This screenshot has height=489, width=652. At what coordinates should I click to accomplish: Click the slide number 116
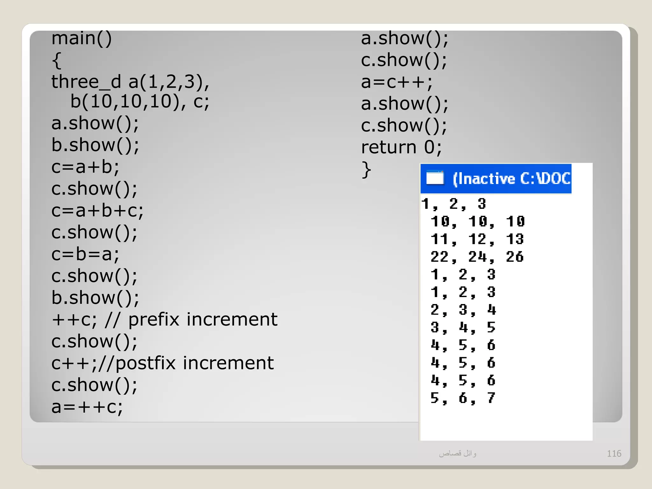[614, 453]
